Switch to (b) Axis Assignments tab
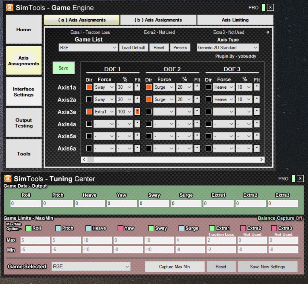This screenshot has height=284, width=308. [158, 20]
